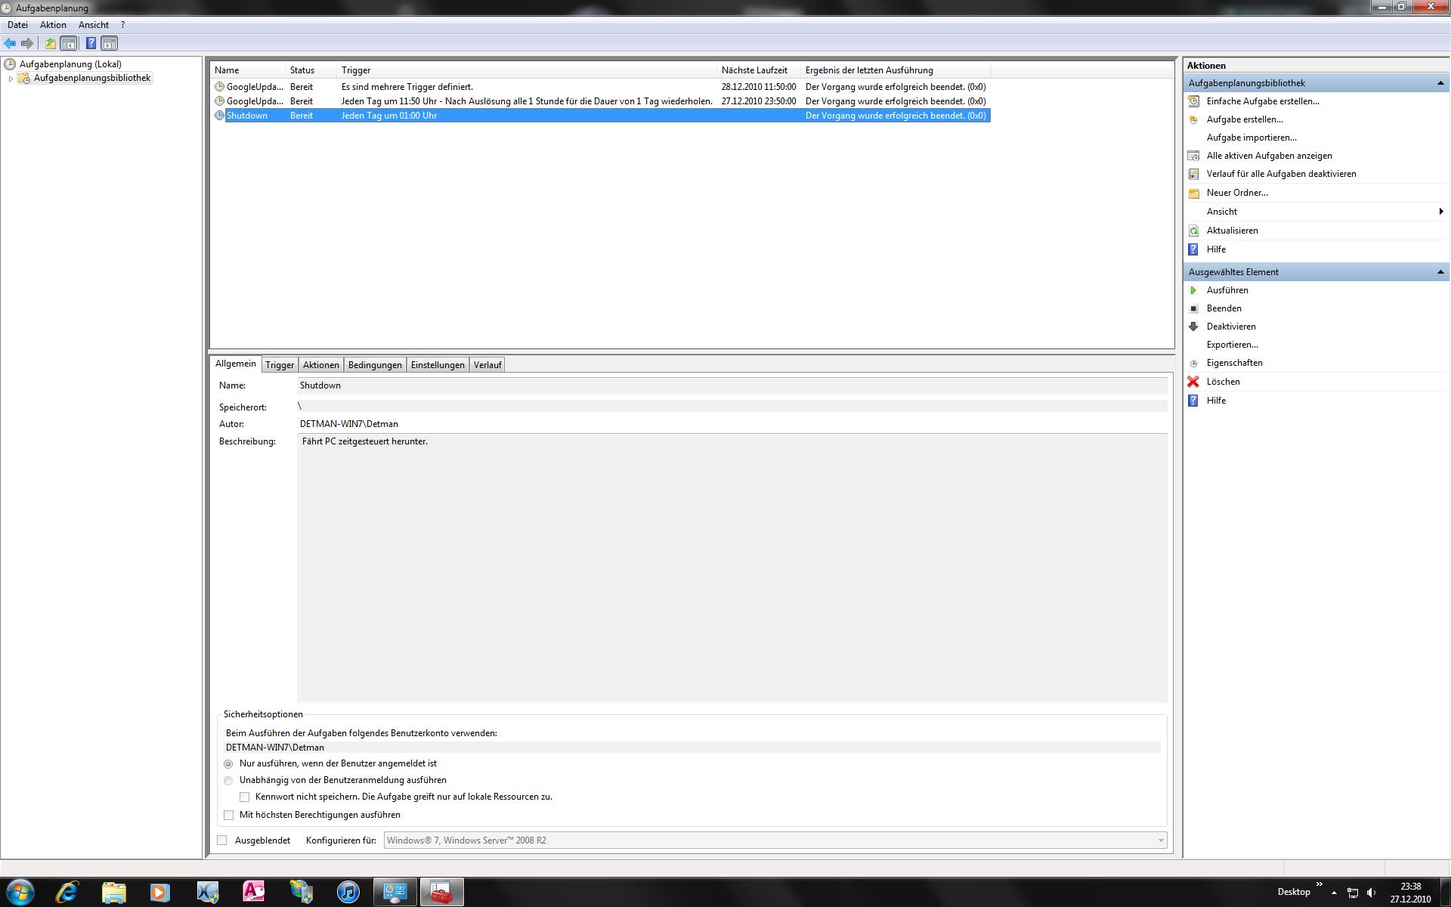The image size is (1451, 907).
Task: Click the Beenden stop icon
Action: (x=1193, y=308)
